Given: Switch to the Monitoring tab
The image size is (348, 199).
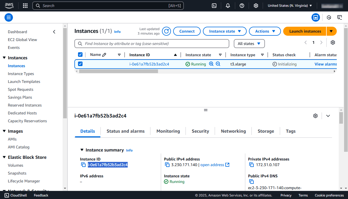Looking at the screenshot, I should point(168,131).
